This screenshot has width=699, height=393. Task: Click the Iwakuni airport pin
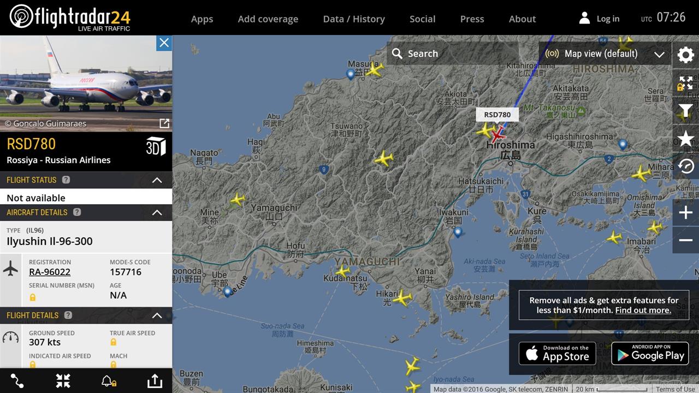pos(458,232)
